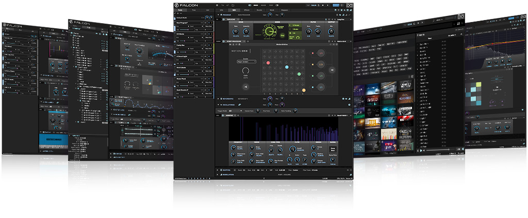
Task: Click the TAP tempo button
Action: 308,5
